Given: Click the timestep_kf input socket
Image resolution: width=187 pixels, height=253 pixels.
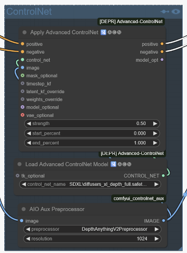Looking at the screenshot, I should click(23, 84).
